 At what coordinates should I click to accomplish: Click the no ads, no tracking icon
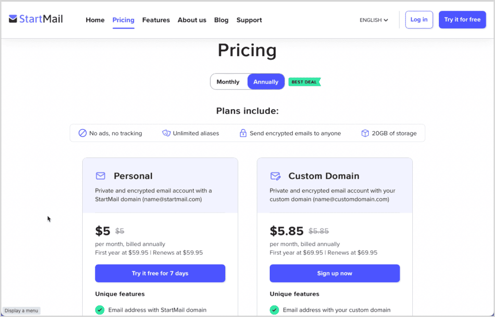[x=83, y=133]
